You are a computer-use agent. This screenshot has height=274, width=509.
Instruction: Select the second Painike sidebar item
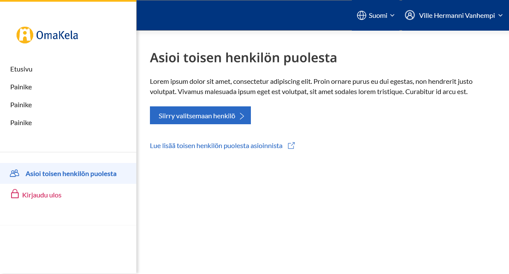(x=21, y=105)
